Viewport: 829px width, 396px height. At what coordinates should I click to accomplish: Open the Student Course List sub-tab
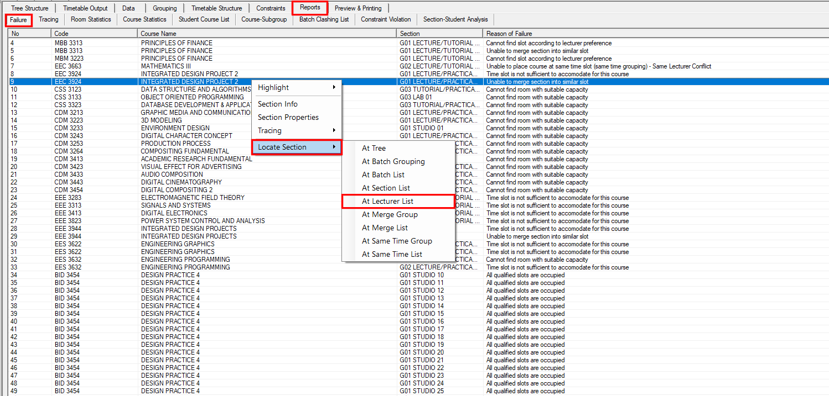pos(204,19)
